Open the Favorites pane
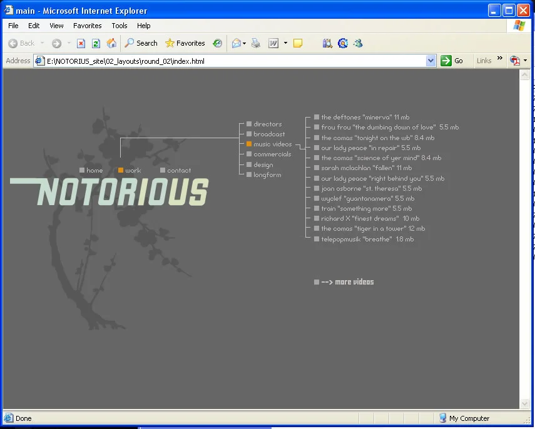535x429 pixels. (185, 43)
